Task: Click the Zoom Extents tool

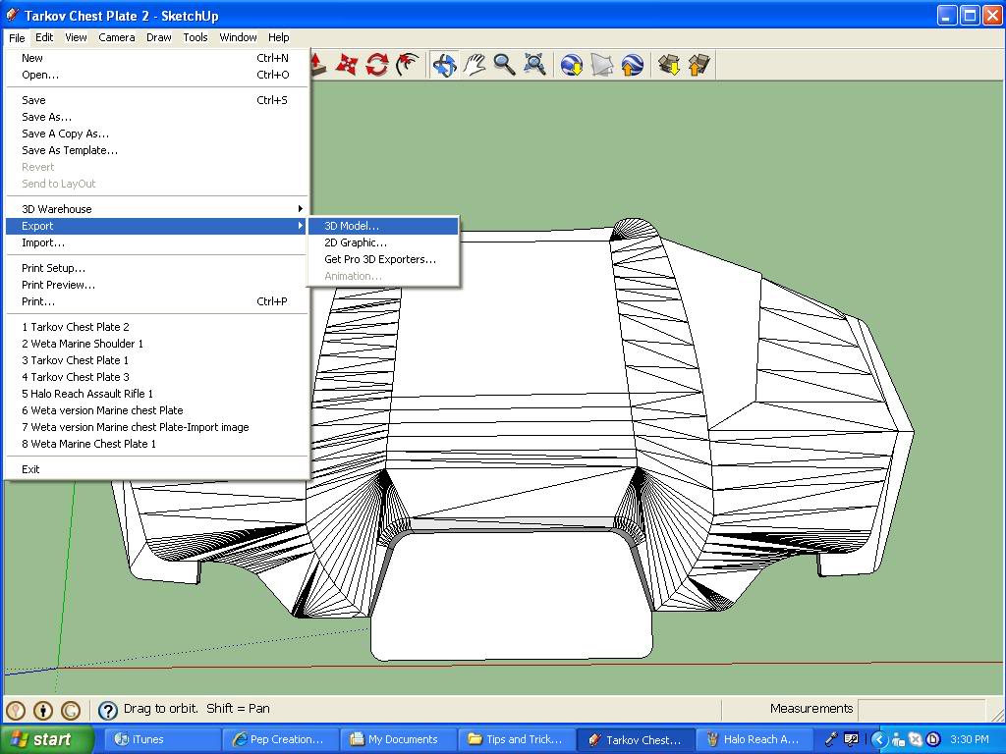Action: coord(534,64)
